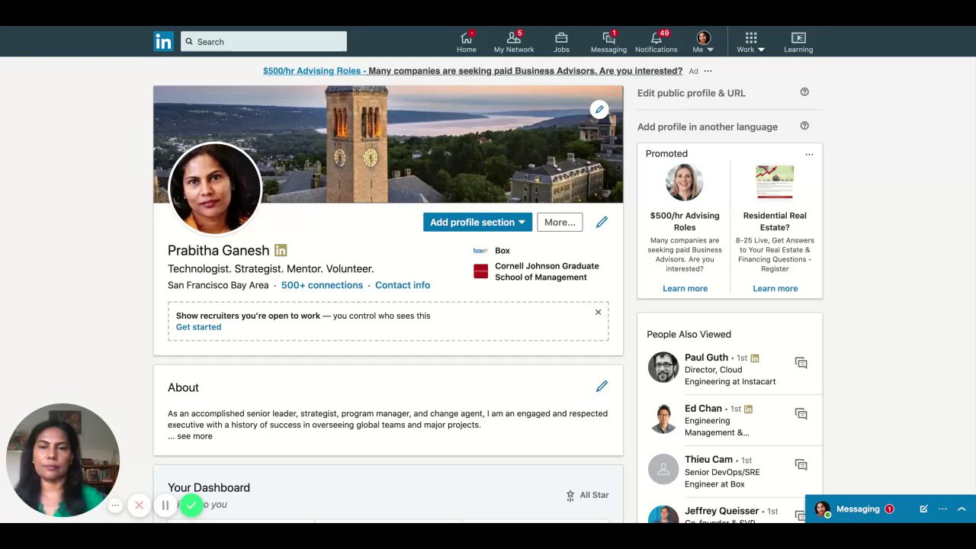
Task: Message Thieu Cam via message icon
Action: point(801,465)
